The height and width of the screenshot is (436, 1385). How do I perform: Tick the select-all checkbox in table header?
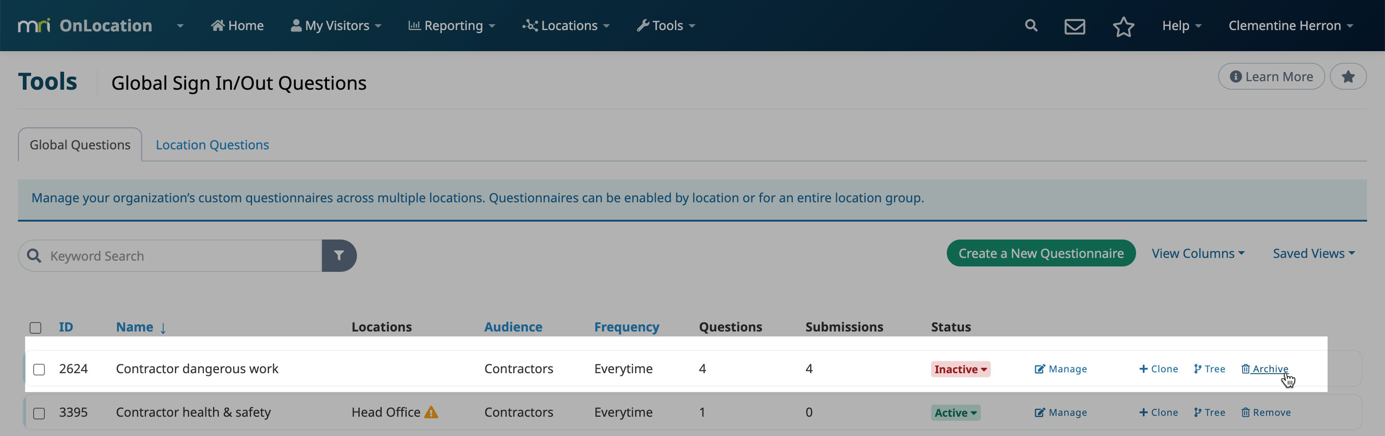click(35, 327)
